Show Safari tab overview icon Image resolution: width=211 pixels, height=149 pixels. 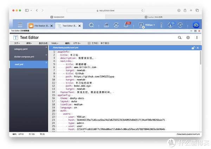197,10
